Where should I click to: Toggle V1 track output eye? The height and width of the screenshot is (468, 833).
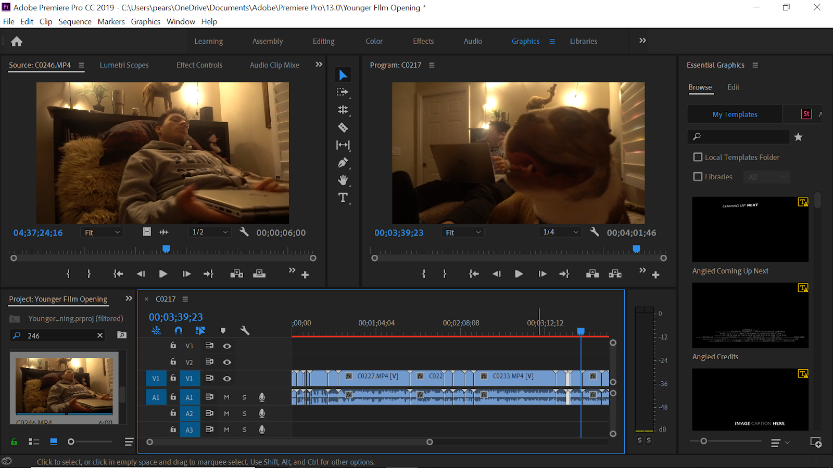coord(227,379)
